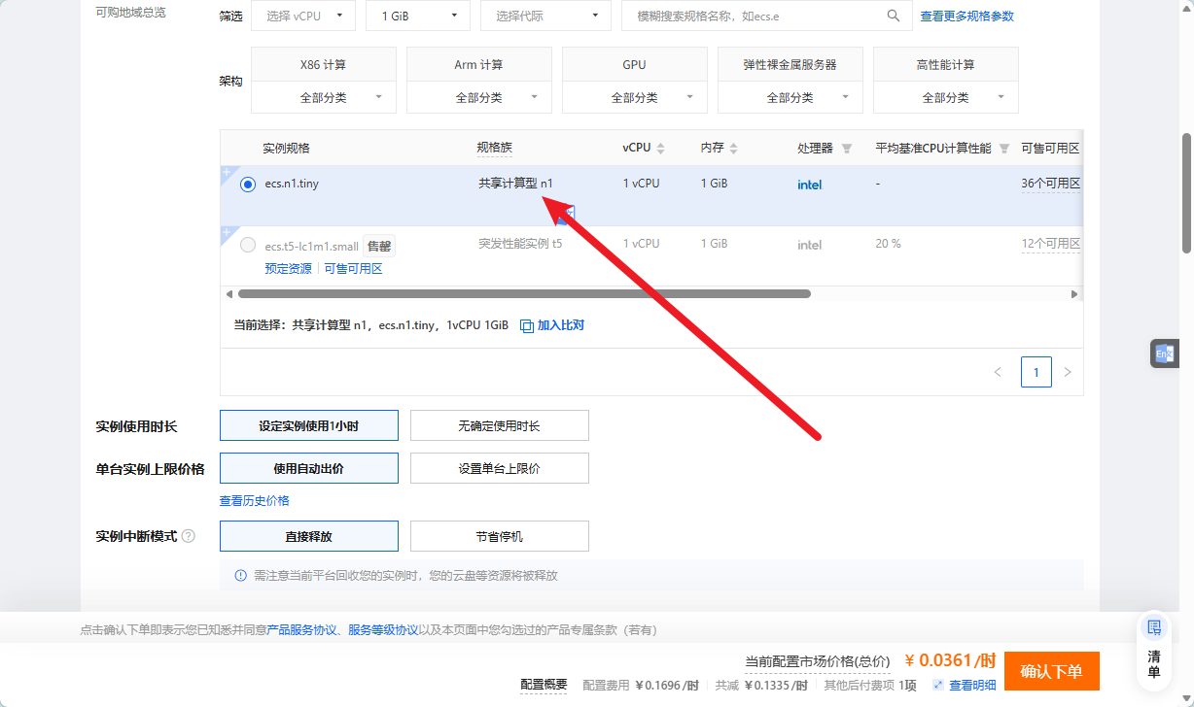
Task: Choose 设置单台上限价 option
Action: 500,468
